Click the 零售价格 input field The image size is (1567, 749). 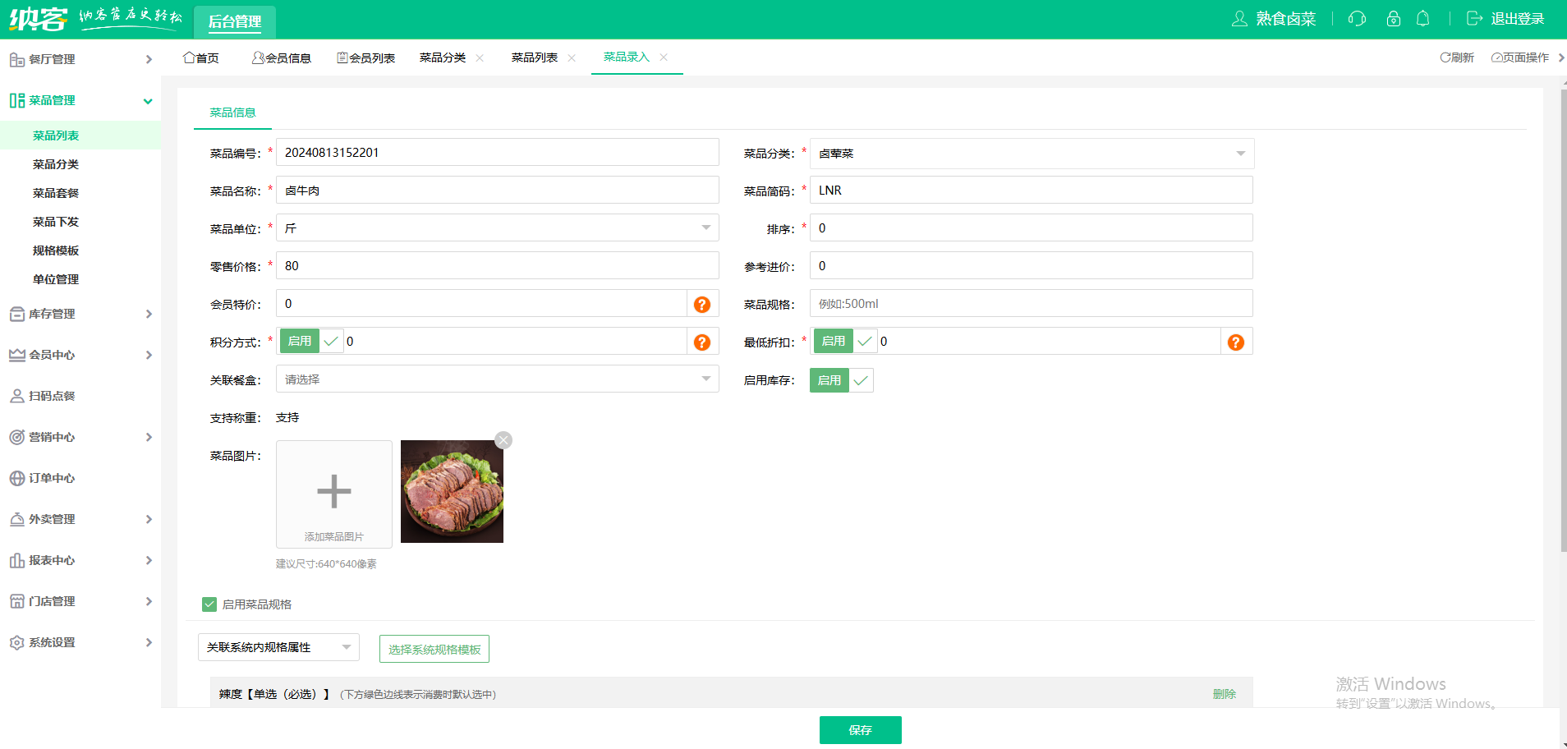[x=497, y=266]
